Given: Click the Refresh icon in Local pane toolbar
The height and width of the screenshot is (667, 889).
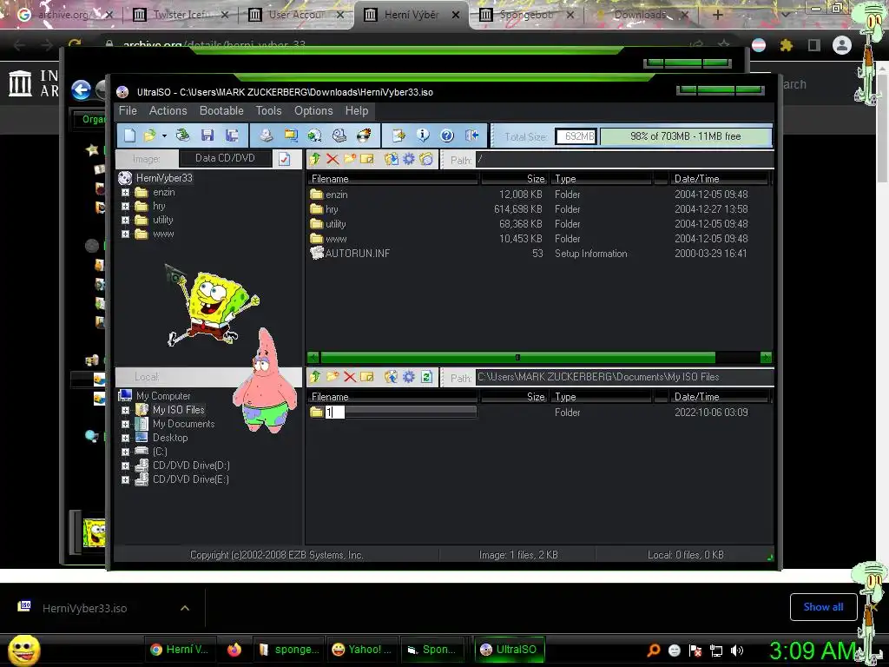Looking at the screenshot, I should coord(427,377).
